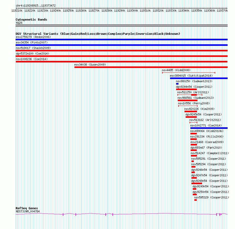Click the dgv9244n54 (Cooper2011) label
The width and height of the screenshot is (235, 229).
pos(194,87)
